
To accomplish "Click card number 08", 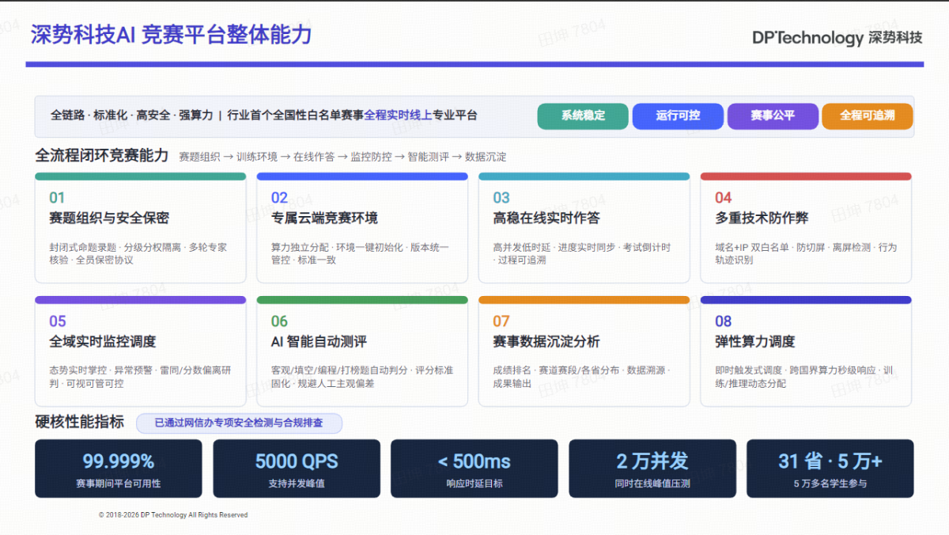I will coord(724,321).
